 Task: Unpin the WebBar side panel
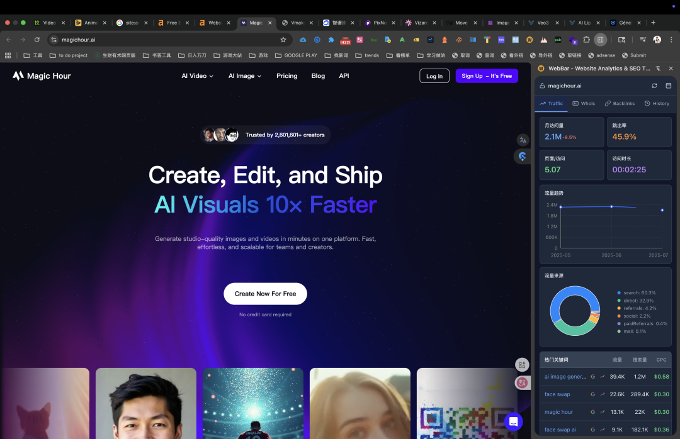[659, 69]
